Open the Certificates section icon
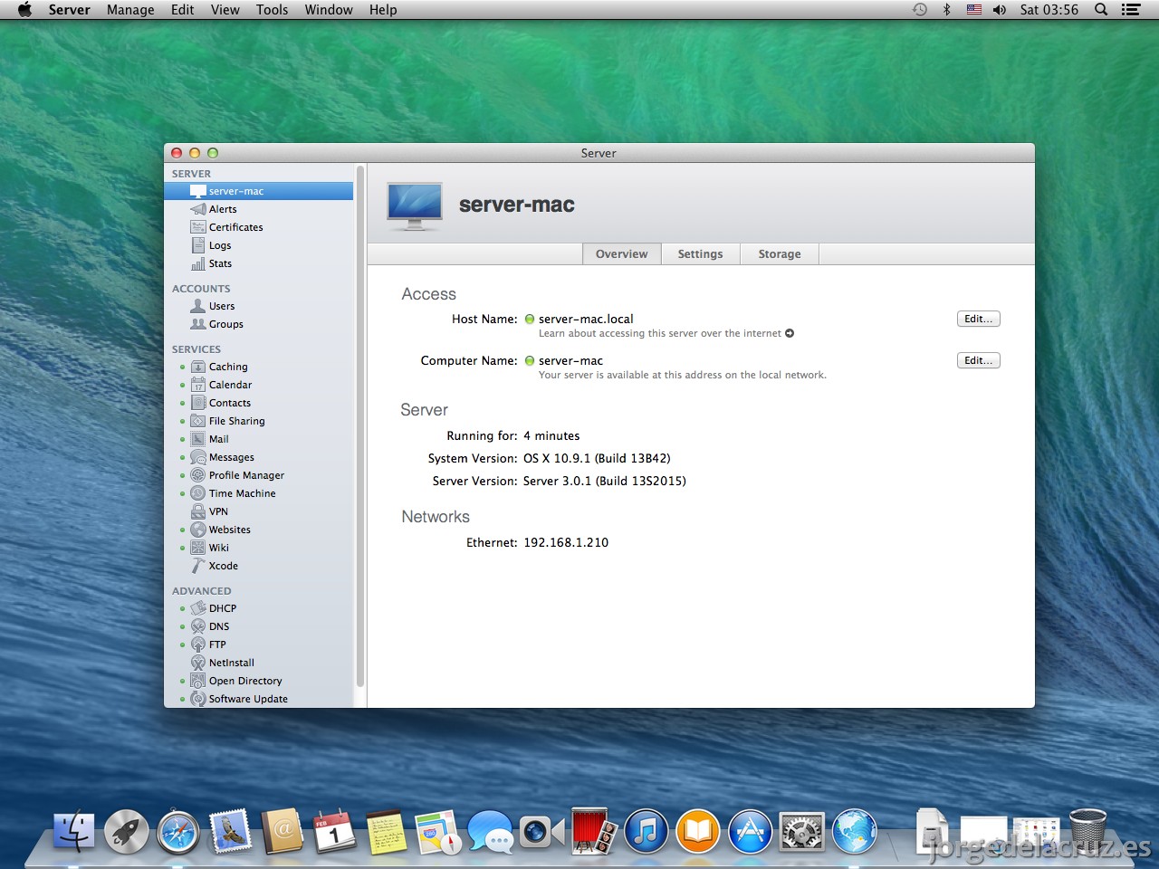Image resolution: width=1159 pixels, height=869 pixels. [x=198, y=227]
